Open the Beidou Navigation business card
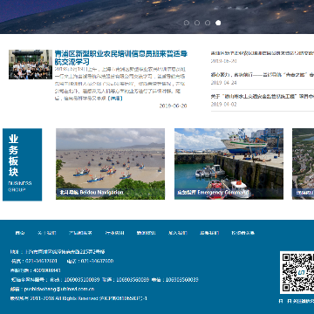 [x=110, y=164]
